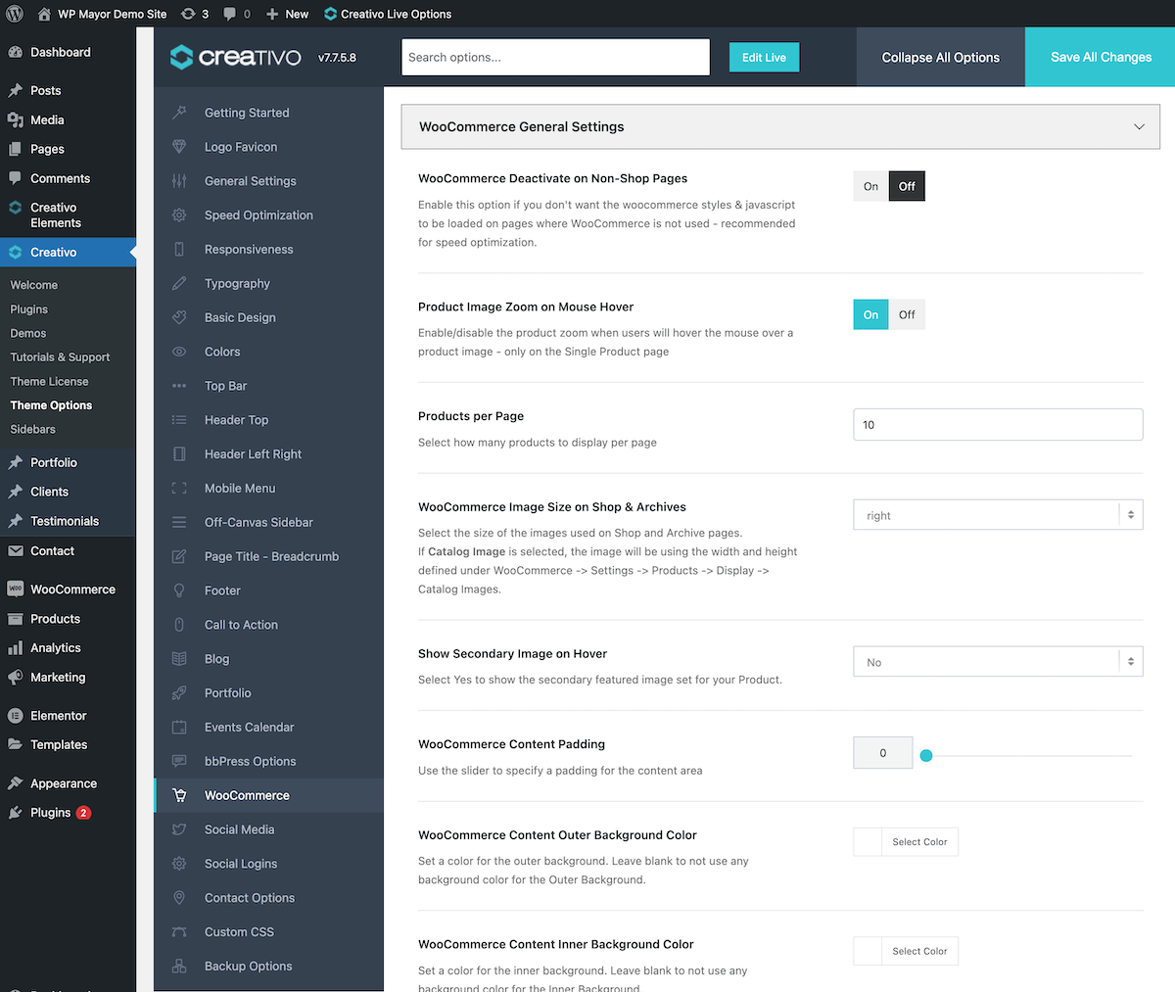Open Analytics in the WordPress menu
Viewport: 1175px width, 992px height.
[56, 648]
